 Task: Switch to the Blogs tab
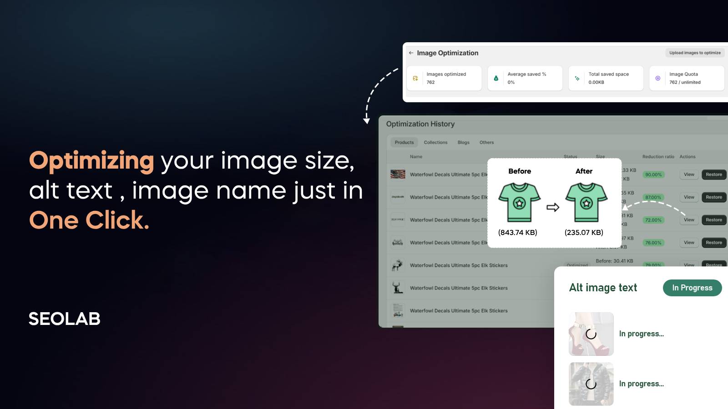(463, 142)
